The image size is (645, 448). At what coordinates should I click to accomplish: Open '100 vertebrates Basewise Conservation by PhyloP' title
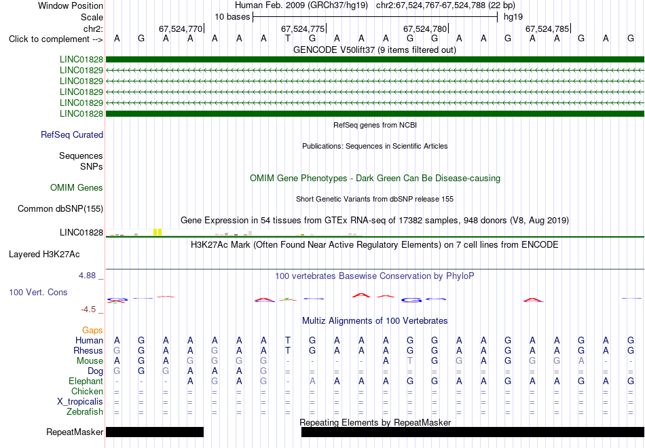point(375,276)
